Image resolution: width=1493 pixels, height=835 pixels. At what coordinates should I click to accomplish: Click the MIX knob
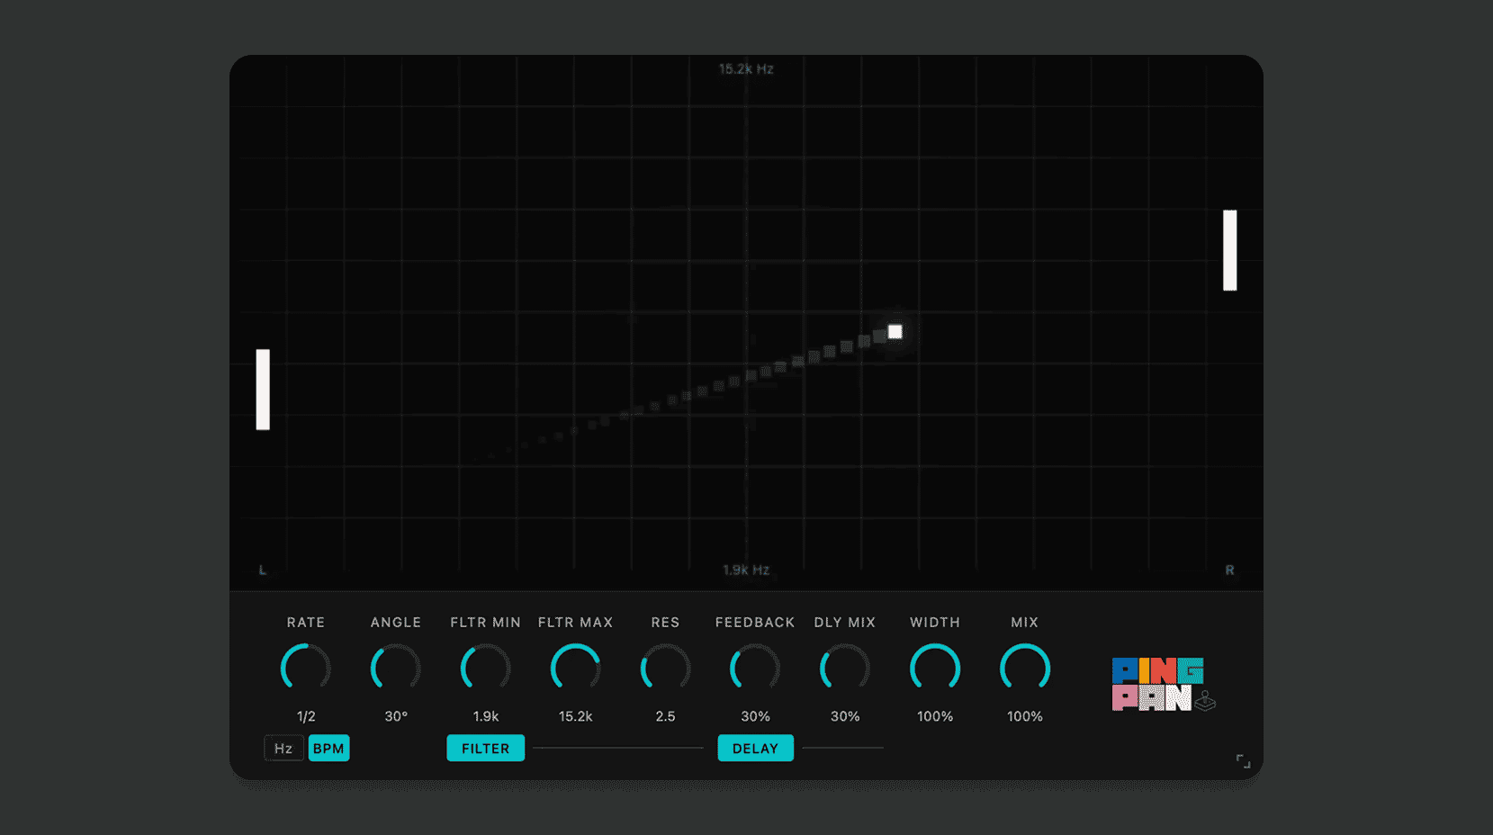point(1025,669)
